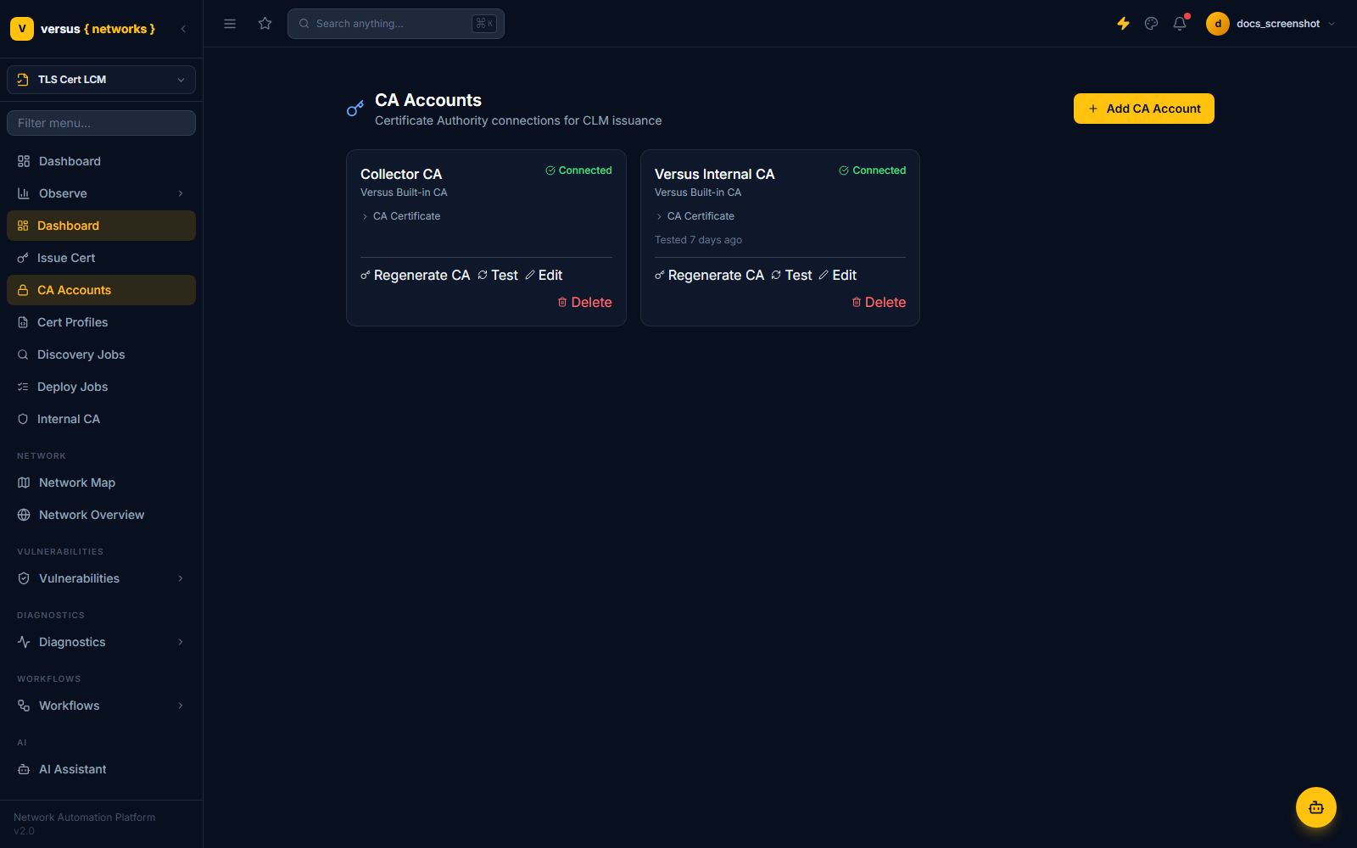
Task: Open the top Dashboard menu item
Action: coord(102,161)
